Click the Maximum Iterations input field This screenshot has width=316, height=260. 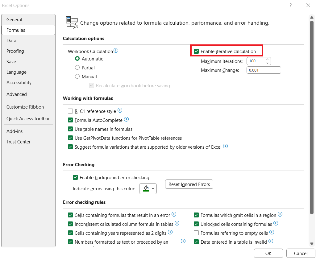[x=256, y=61]
